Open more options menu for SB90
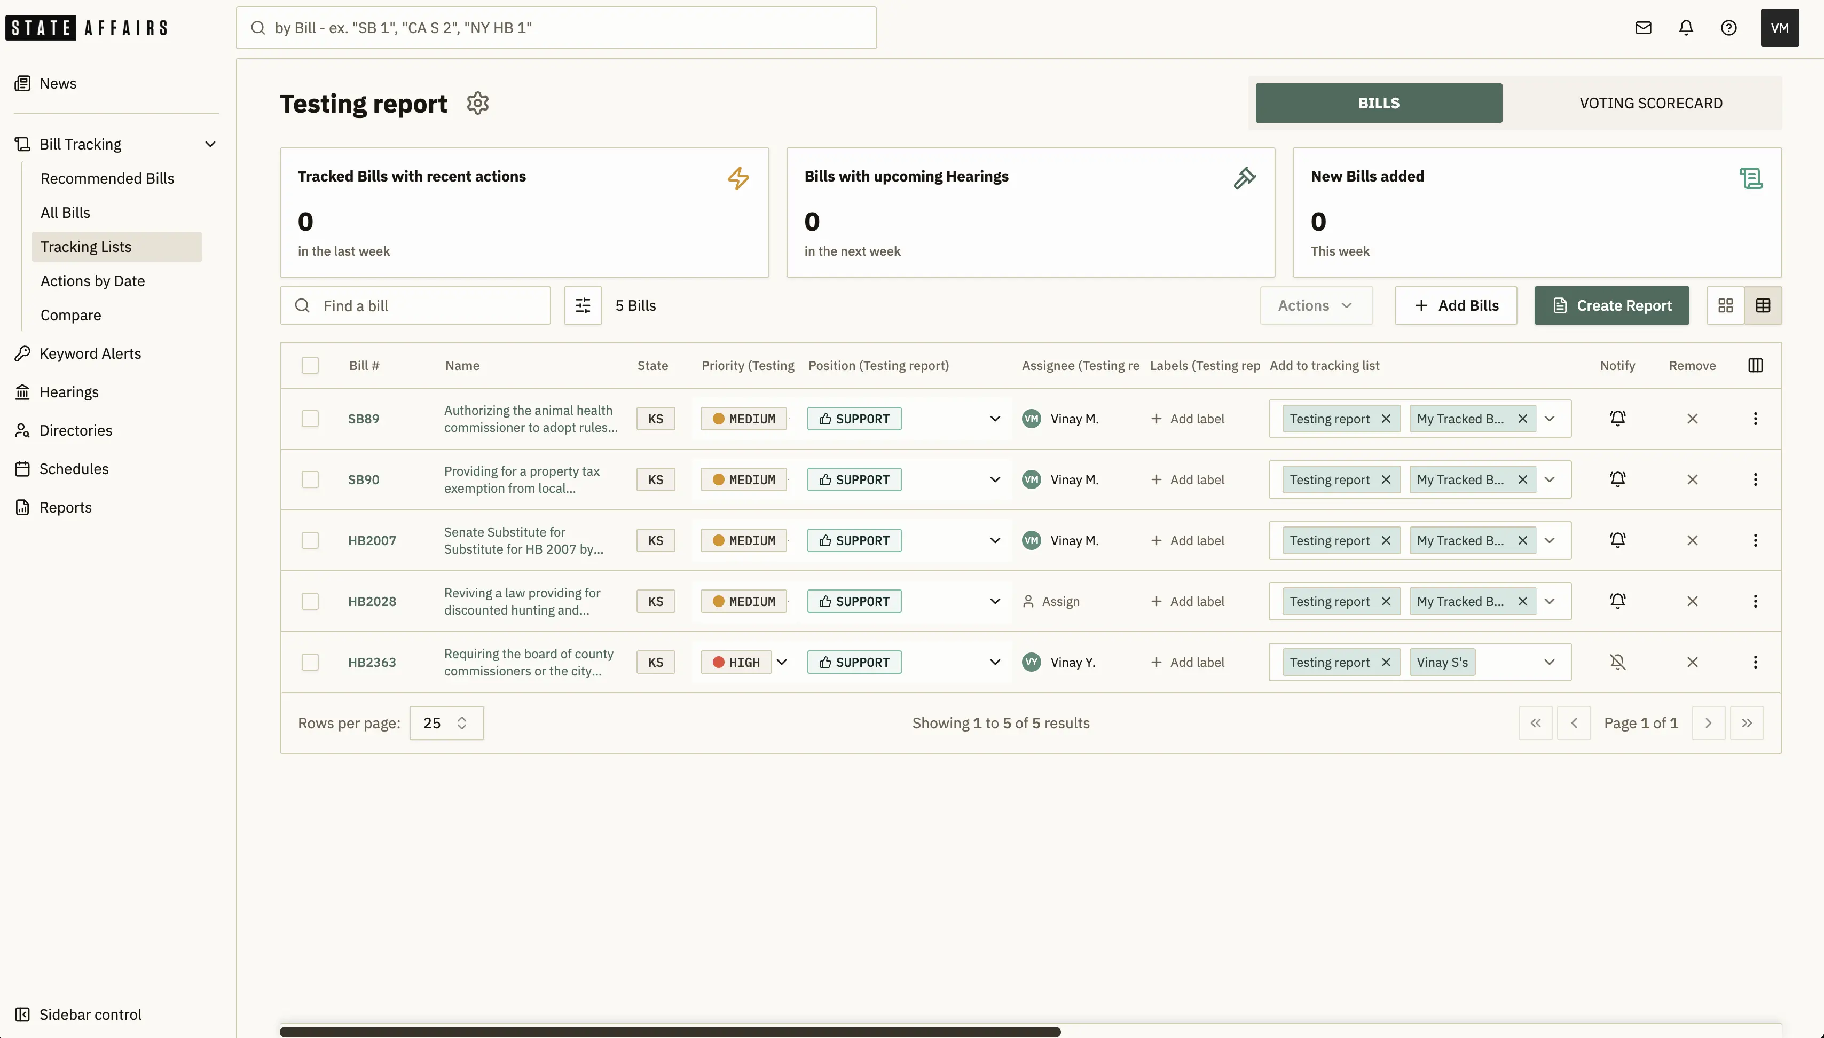 tap(1755, 480)
